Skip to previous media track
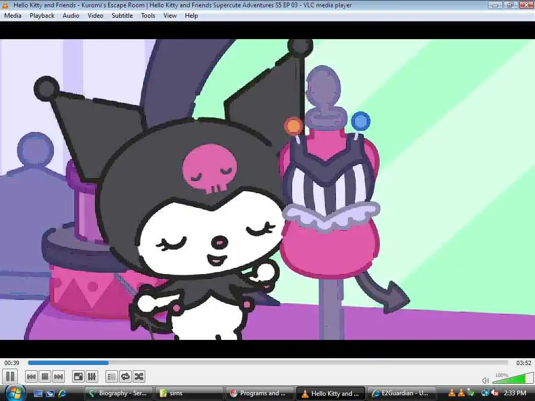Screen dimensions: 535x401 (31, 376)
